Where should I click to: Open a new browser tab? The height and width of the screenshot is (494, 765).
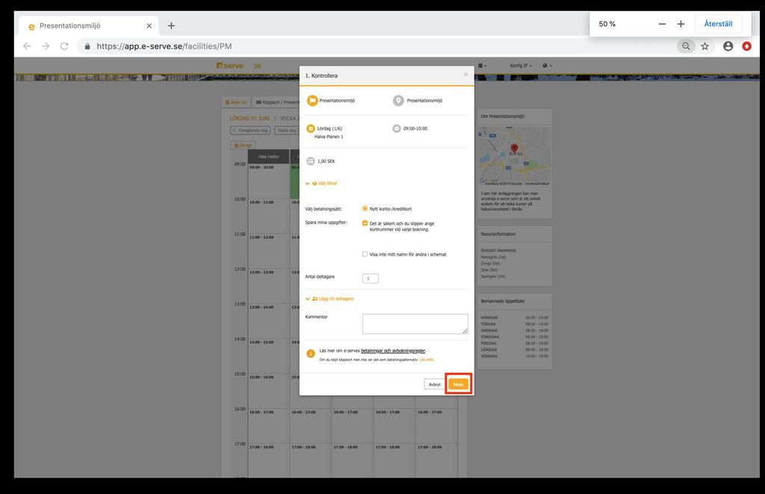coord(171,26)
